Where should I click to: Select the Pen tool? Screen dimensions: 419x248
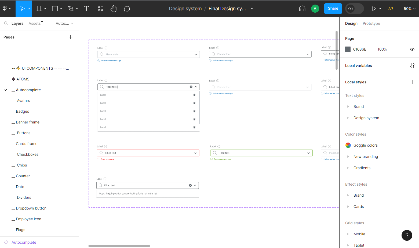(71, 9)
